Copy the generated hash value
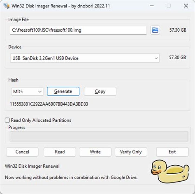The width and height of the screenshot is (195, 194). point(100,91)
